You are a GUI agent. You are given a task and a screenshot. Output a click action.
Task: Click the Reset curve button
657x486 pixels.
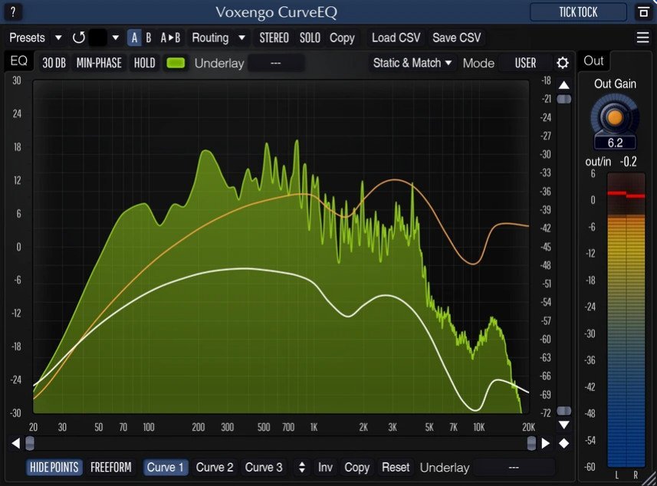(x=396, y=467)
